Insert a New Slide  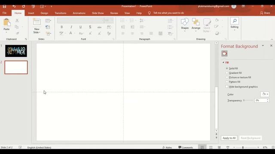coord(37,26)
